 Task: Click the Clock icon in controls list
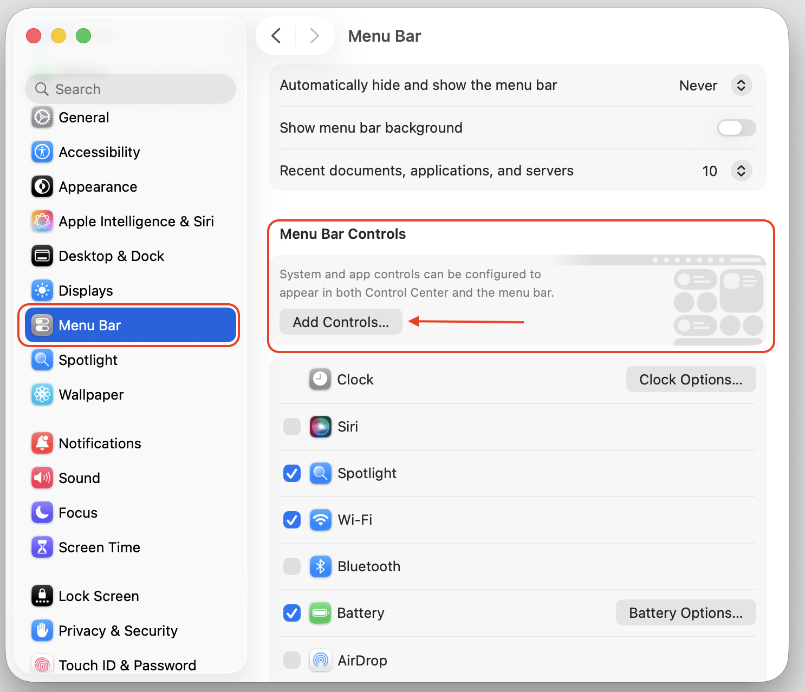(320, 380)
